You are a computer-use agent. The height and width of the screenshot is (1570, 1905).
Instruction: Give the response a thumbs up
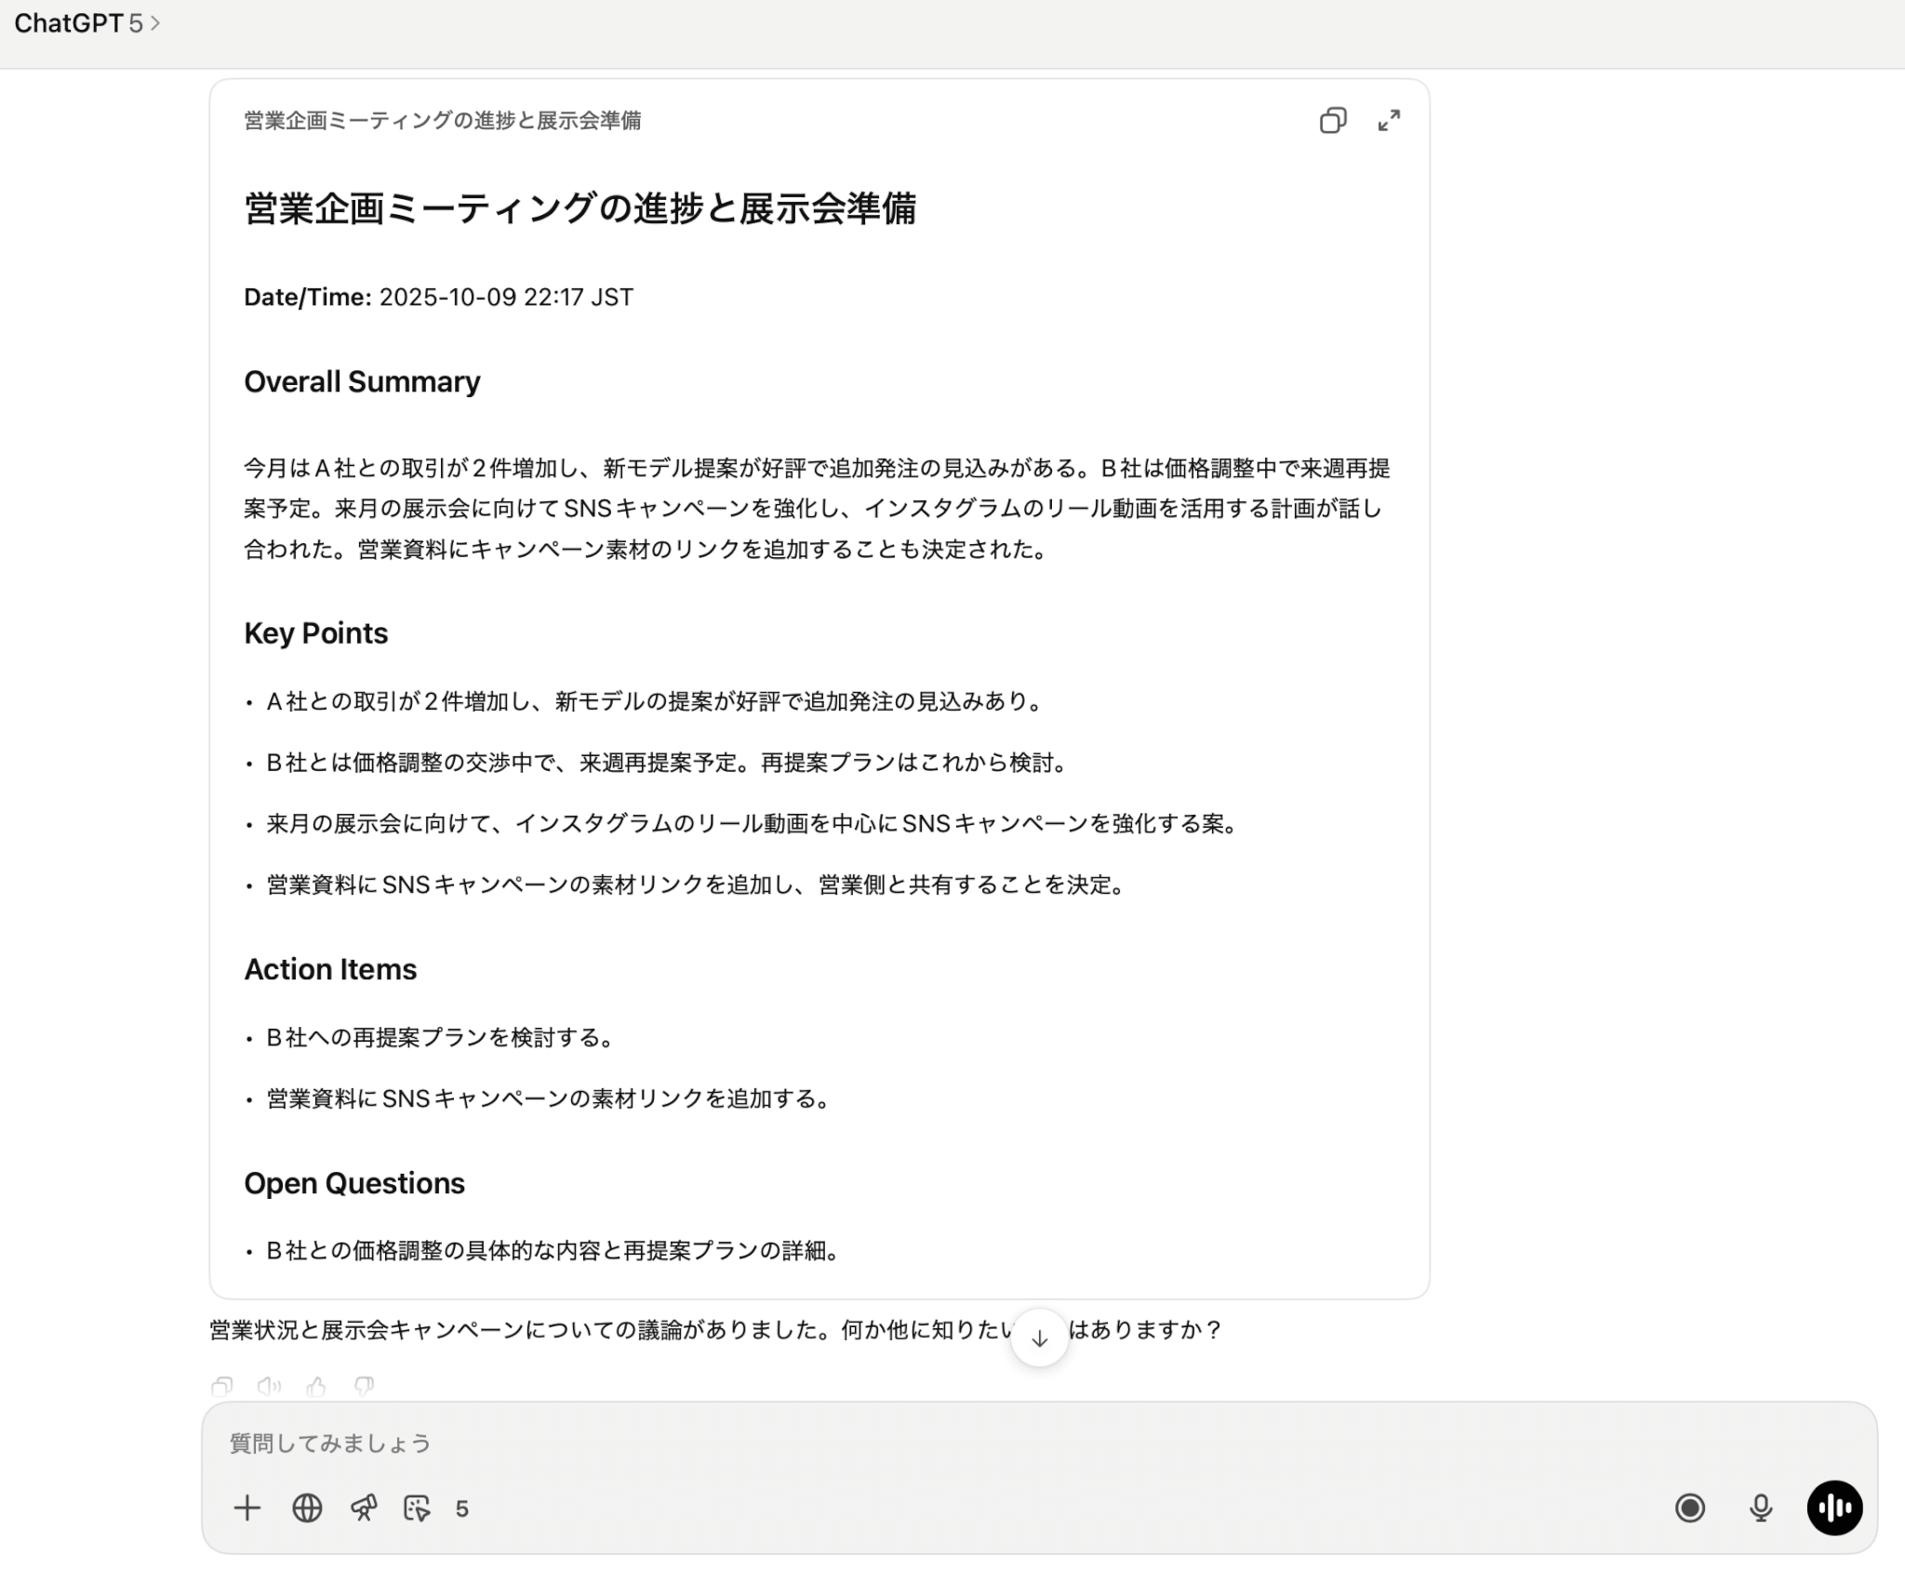pos(316,1387)
